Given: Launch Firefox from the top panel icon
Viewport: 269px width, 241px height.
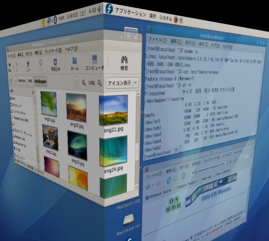Looking at the screenshot, I should coord(176,20).
